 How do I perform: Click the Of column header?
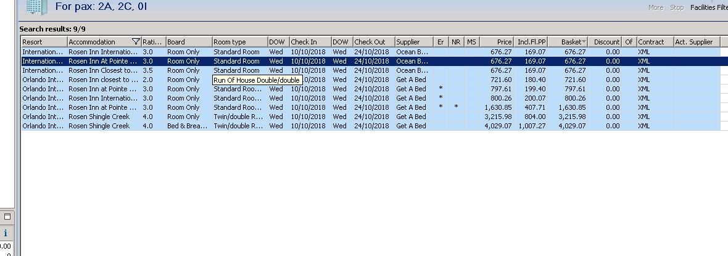point(629,42)
